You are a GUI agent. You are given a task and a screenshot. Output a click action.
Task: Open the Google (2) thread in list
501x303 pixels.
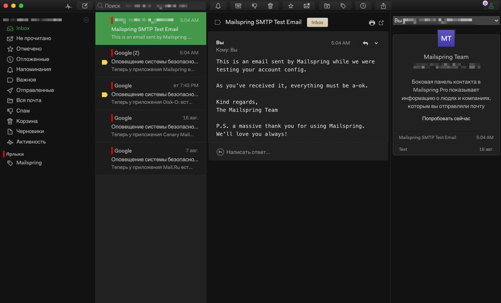pyautogui.click(x=151, y=61)
